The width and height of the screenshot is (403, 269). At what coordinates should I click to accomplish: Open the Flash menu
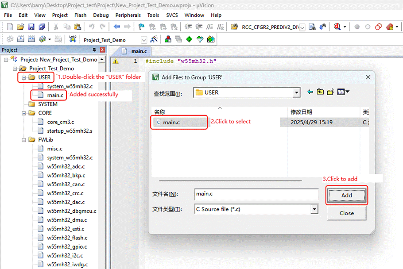coord(81,15)
